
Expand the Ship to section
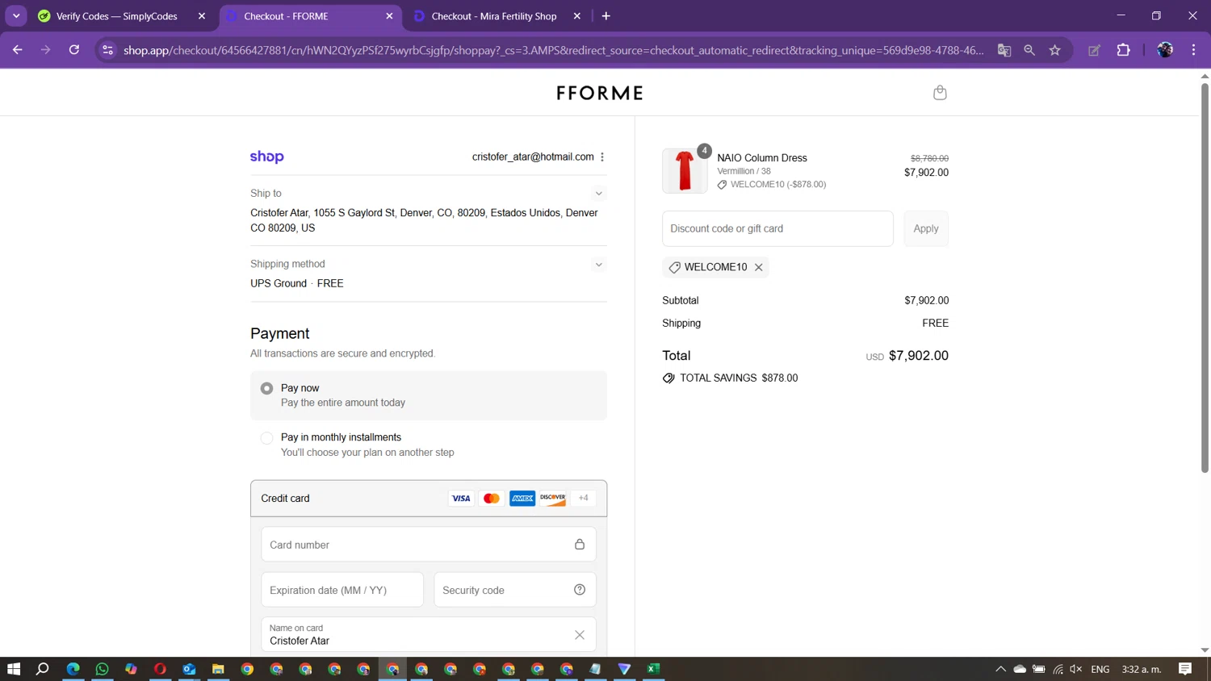pyautogui.click(x=599, y=194)
